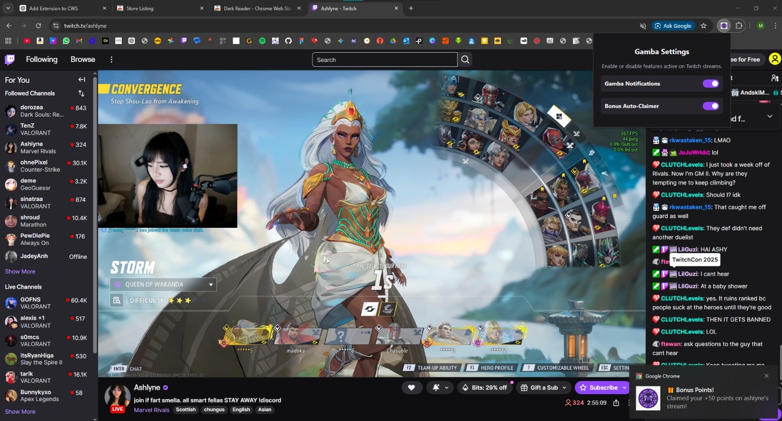Open the WhatsApp bookmark icon
Image resolution: width=782 pixels, height=421 pixels.
pyautogui.click(x=66, y=41)
